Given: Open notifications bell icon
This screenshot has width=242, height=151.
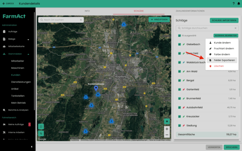Looking at the screenshot, I should (x=238, y=4).
